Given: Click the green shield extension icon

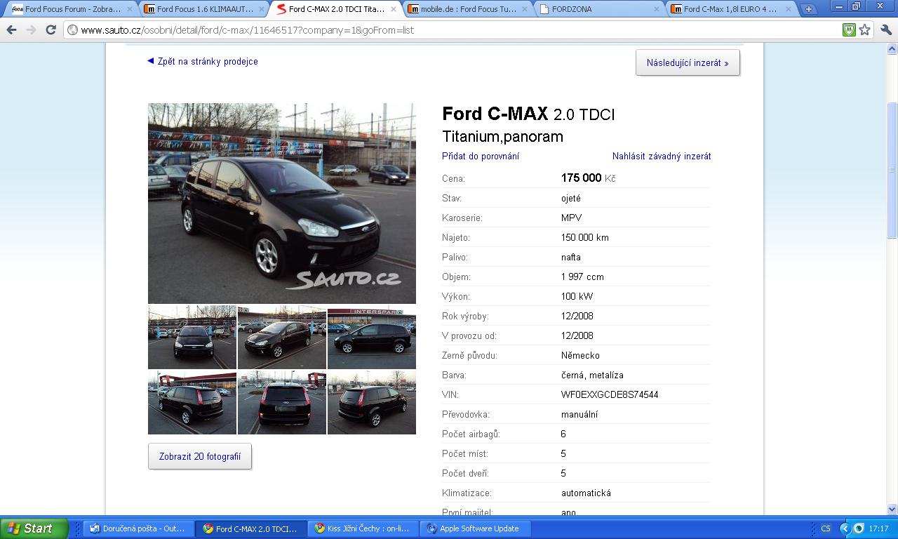Looking at the screenshot, I should click(849, 30).
